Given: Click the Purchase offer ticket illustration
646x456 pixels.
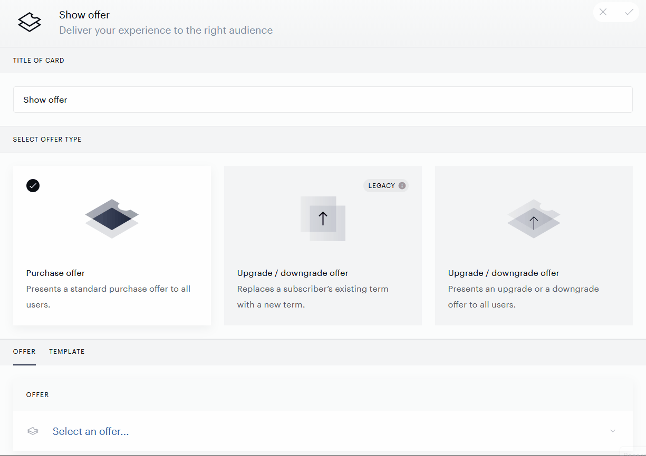Looking at the screenshot, I should click(x=112, y=219).
